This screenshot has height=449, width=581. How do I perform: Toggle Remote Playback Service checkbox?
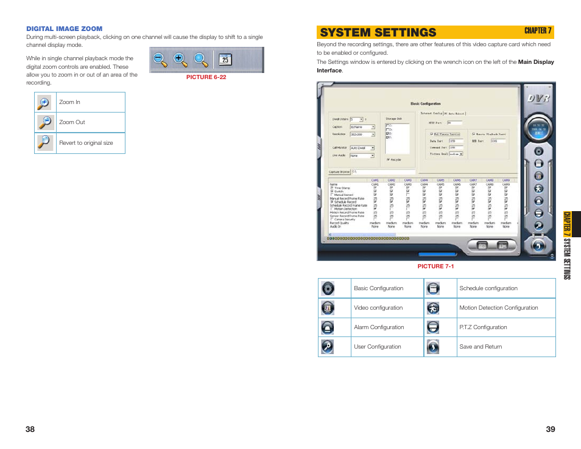click(x=473, y=134)
